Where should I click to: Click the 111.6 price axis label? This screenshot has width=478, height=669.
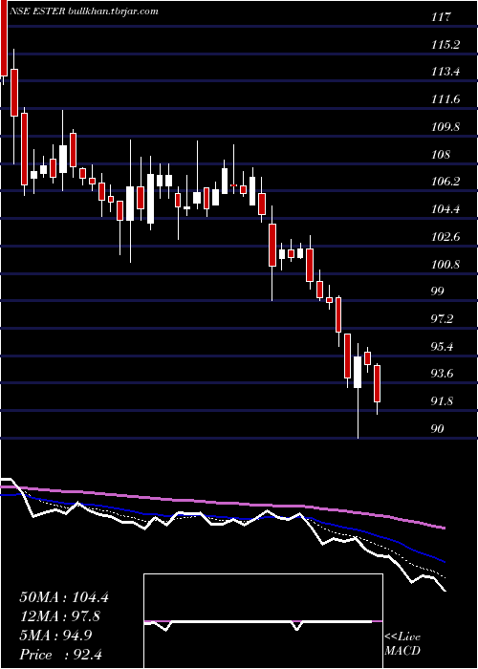pos(445,99)
